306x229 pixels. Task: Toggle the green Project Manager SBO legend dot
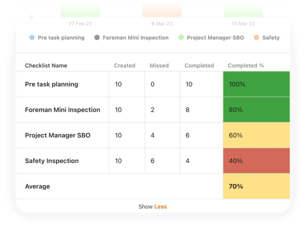point(181,38)
